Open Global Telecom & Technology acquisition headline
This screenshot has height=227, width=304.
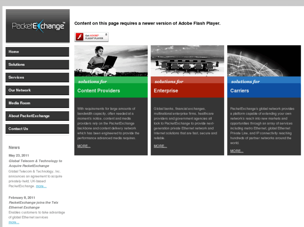pyautogui.click(x=35, y=163)
